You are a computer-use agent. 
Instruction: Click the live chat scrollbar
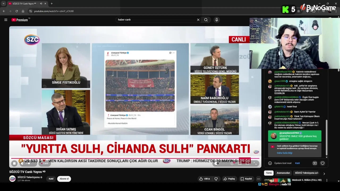coord(327,138)
